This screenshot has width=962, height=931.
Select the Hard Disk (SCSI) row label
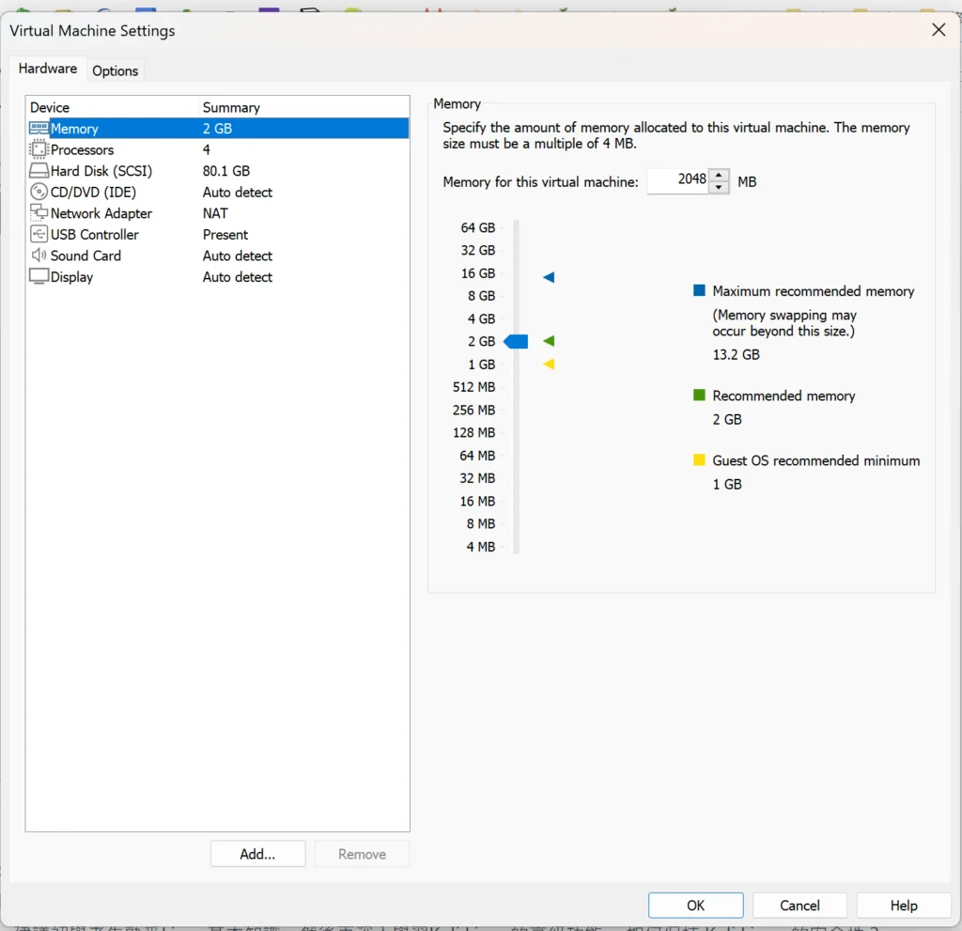[x=101, y=171]
